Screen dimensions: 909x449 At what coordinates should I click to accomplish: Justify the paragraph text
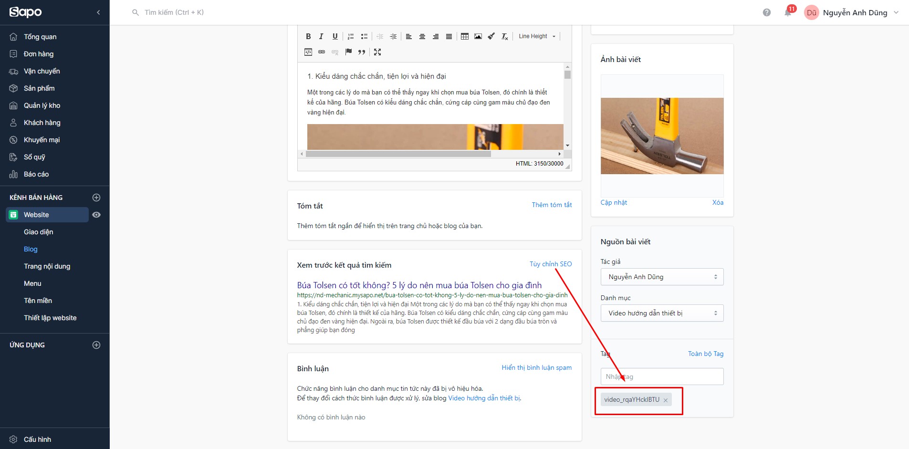(x=449, y=36)
